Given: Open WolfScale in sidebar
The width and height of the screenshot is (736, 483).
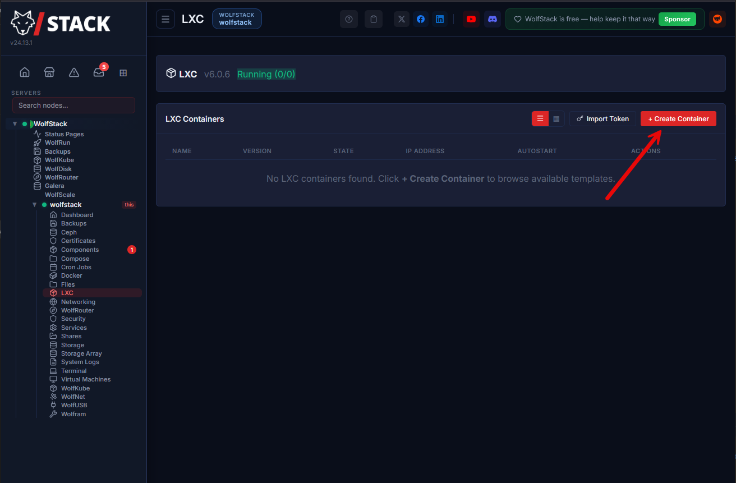Looking at the screenshot, I should pos(60,195).
